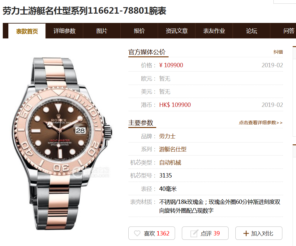The image size is (296, 246).
Task: Click the pencil icon beside 点评
Action: 194,233
